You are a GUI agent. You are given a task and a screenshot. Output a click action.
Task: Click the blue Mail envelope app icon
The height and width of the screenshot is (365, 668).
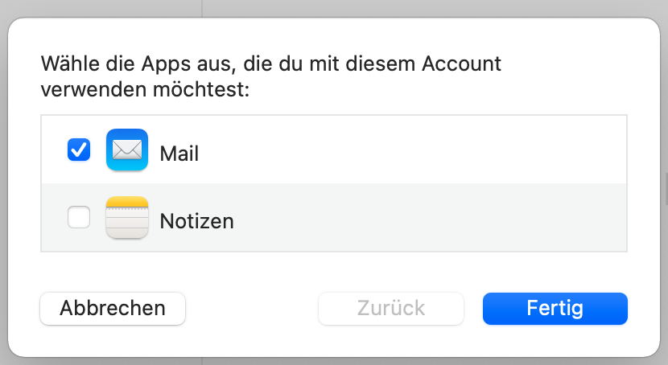(x=127, y=150)
